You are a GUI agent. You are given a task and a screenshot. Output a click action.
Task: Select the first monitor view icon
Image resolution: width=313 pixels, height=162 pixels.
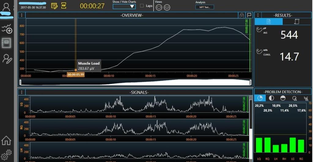pos(159,7)
